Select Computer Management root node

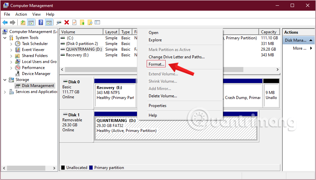tap(33, 32)
